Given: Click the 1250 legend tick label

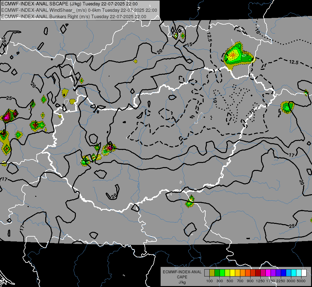Looking at the screenshot, I should point(260,281).
